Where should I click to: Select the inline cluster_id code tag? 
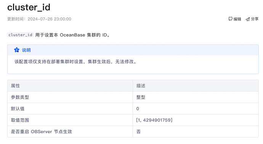pos(20,35)
